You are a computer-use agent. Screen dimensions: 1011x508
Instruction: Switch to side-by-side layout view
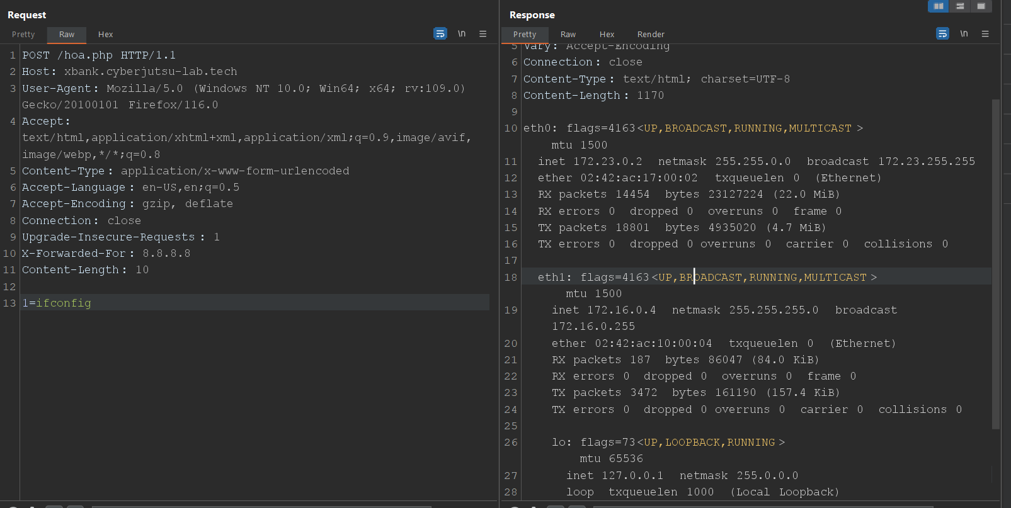(939, 6)
